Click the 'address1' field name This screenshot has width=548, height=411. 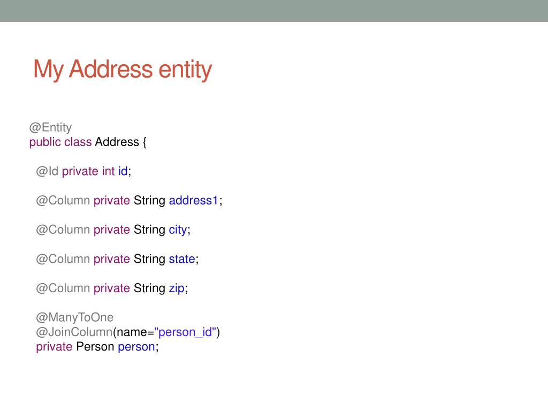(194, 201)
